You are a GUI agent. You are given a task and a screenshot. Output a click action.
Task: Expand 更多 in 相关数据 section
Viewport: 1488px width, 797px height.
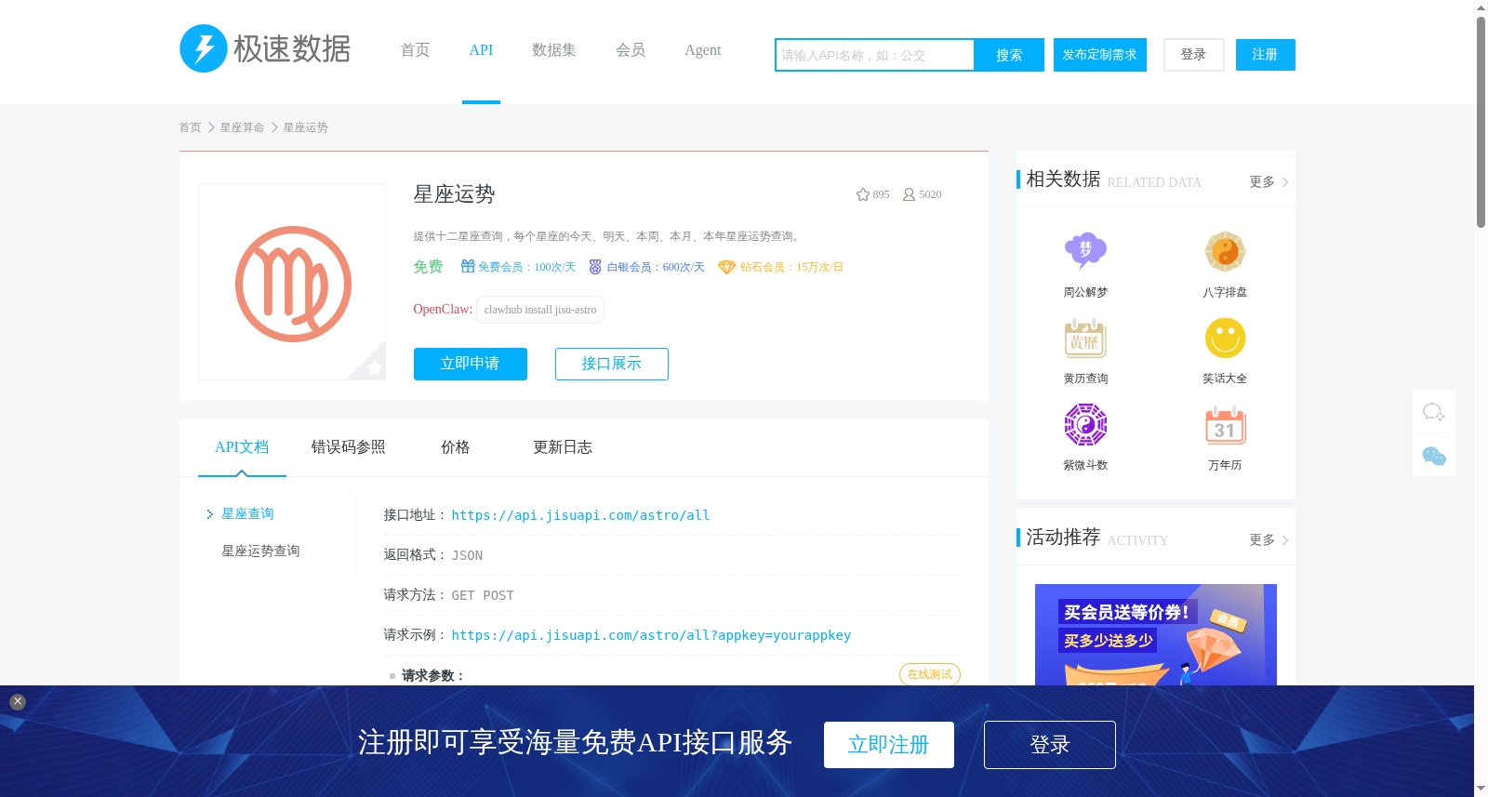1269,182
